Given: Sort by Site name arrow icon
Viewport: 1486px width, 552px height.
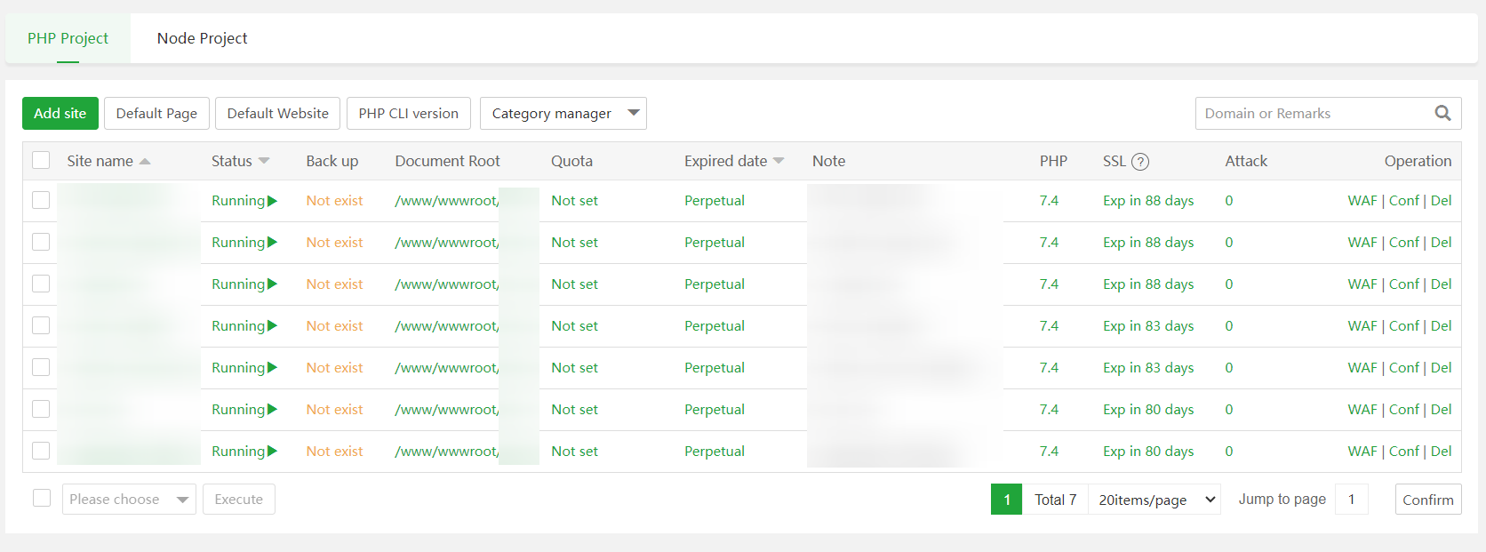Looking at the screenshot, I should [145, 162].
